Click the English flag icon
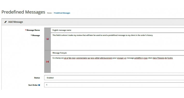Viewport: 184px width, 98px height. [x=47, y=39]
